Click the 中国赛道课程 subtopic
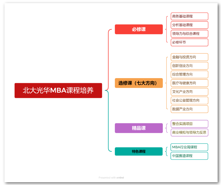The width and height of the screenshot is (221, 185). pyautogui.click(x=189, y=156)
